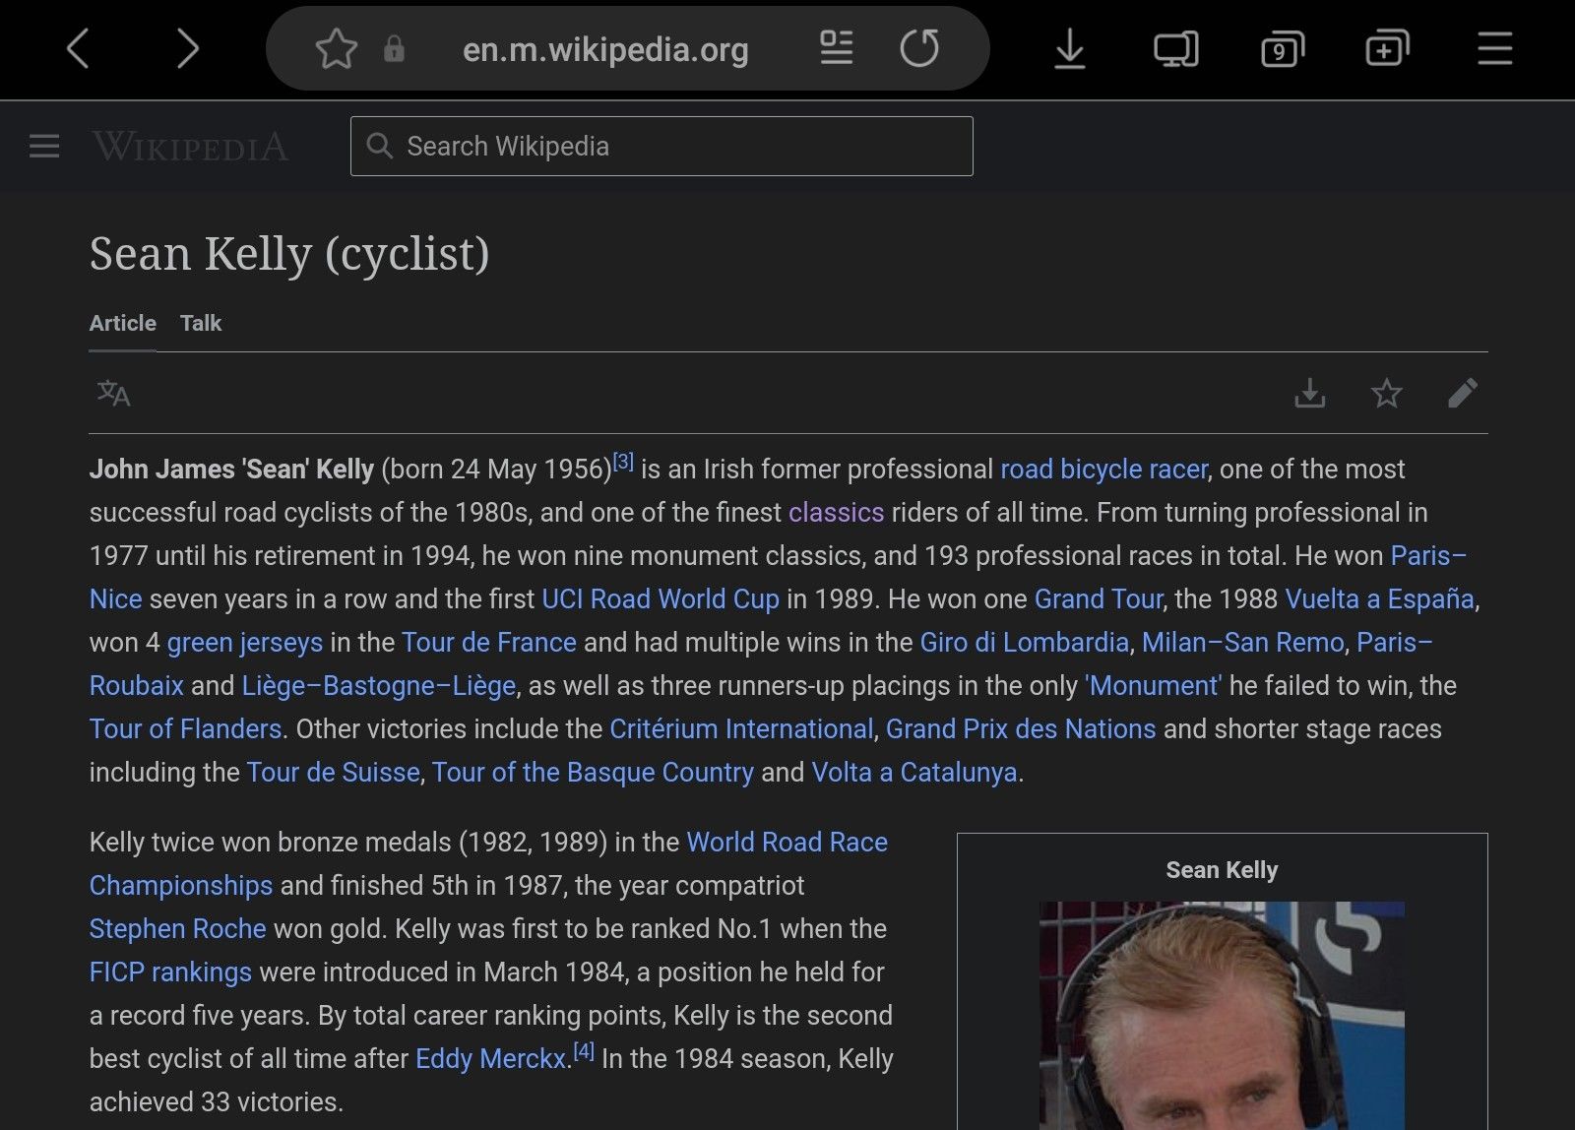Open the browser hamburger menu
This screenshot has width=1575, height=1130.
click(x=1494, y=49)
